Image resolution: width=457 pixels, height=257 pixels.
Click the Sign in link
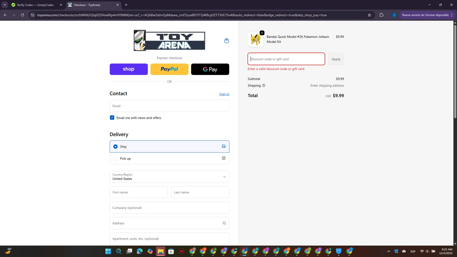coord(224,94)
